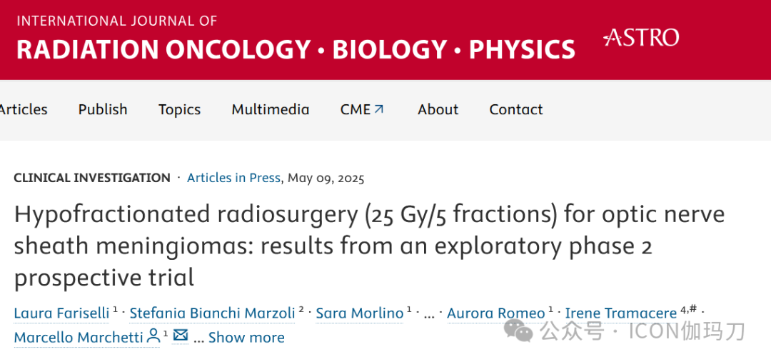Click the WeChat logo in the watermark
The height and width of the screenshot is (362, 771).
pyautogui.click(x=518, y=331)
